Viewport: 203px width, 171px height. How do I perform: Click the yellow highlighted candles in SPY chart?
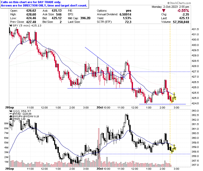pos(173,98)
